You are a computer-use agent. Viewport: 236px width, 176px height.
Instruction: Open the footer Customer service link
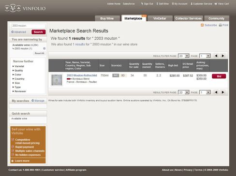[53, 170]
